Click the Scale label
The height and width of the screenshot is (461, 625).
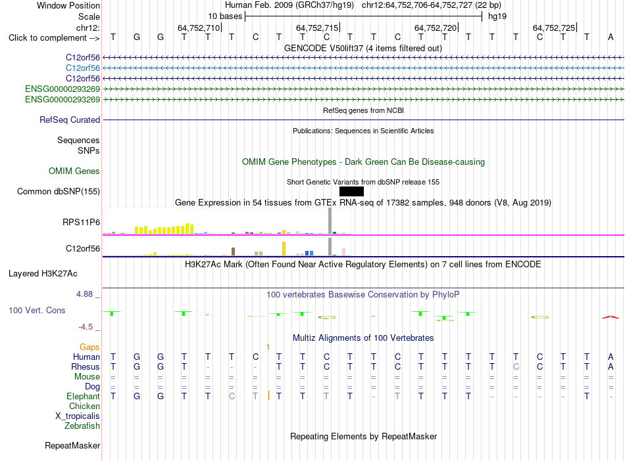[89, 16]
